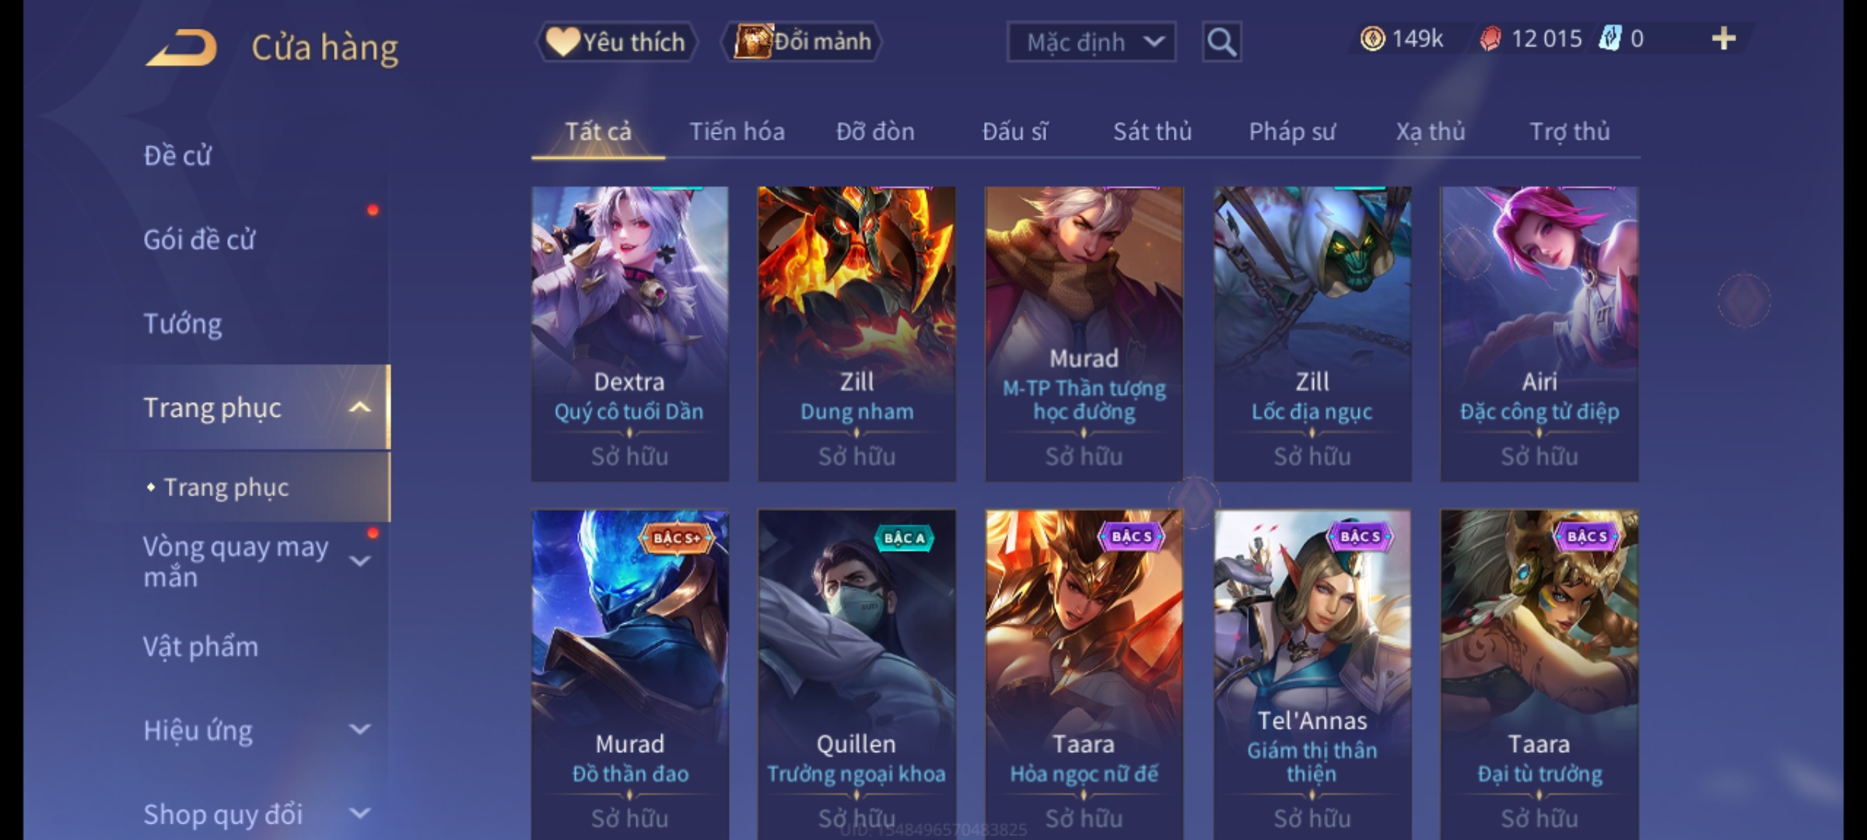Viewport: 1867px width, 840px height.
Task: Open Yêu thích heart favorites
Action: pyautogui.click(x=616, y=42)
